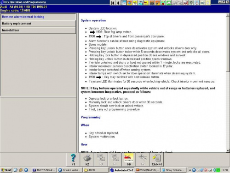Screen dimensions: 230x173
Task: Switch to Nowy Dokume... taskbar window
Action: click(x=173, y=170)
